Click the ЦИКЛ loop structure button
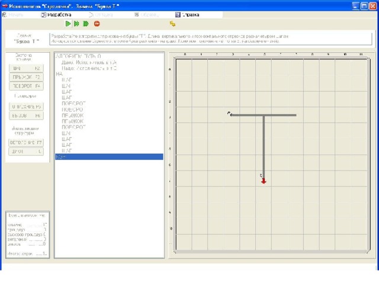This screenshot has height=284, width=379. click(x=26, y=151)
